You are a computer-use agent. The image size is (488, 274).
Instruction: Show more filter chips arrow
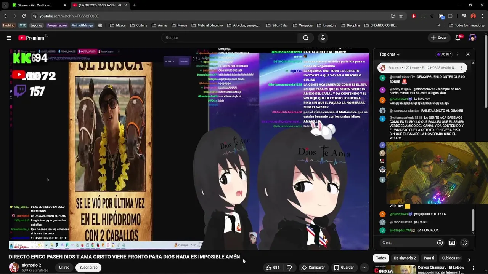point(469,259)
